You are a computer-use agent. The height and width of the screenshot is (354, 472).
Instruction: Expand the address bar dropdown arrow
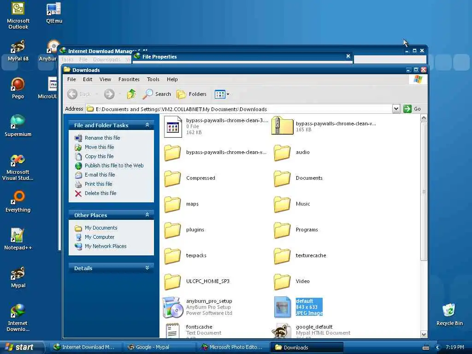(x=396, y=109)
